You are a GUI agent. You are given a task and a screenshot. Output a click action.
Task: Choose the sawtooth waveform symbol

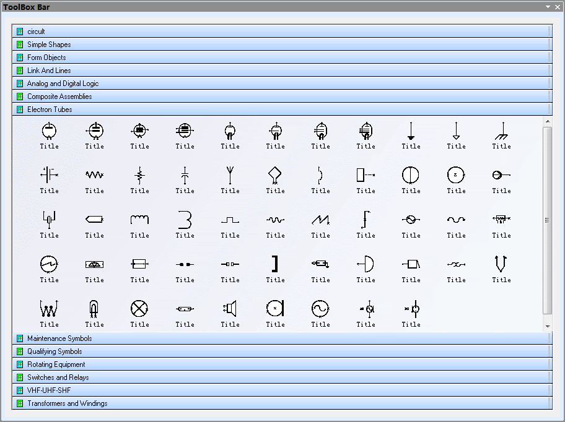pyautogui.click(x=321, y=220)
